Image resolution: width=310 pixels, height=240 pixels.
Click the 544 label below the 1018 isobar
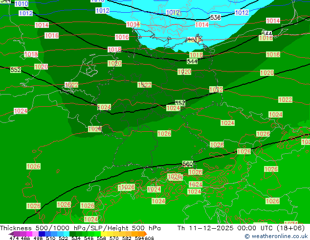point(192,61)
